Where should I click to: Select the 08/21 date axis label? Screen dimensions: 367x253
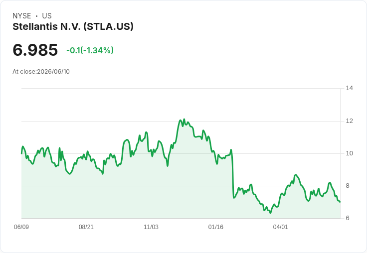(86, 227)
